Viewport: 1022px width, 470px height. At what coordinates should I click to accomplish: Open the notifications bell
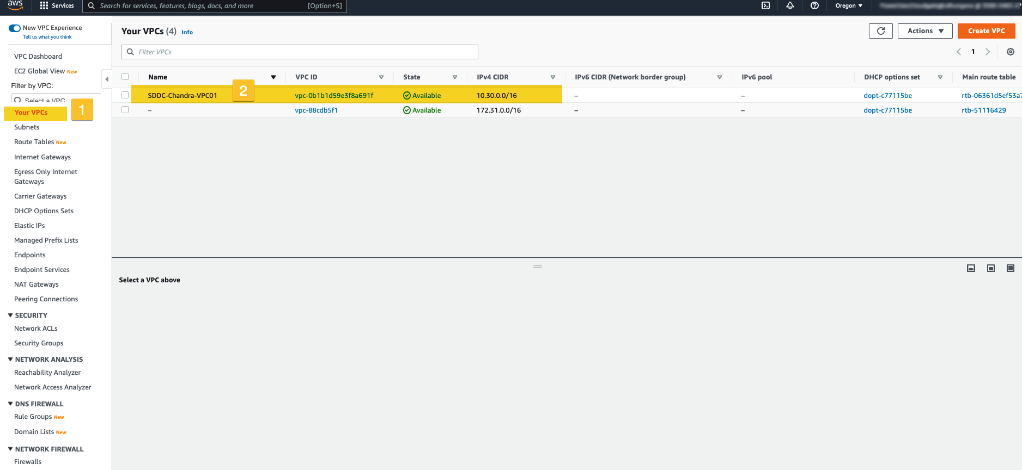point(790,5)
